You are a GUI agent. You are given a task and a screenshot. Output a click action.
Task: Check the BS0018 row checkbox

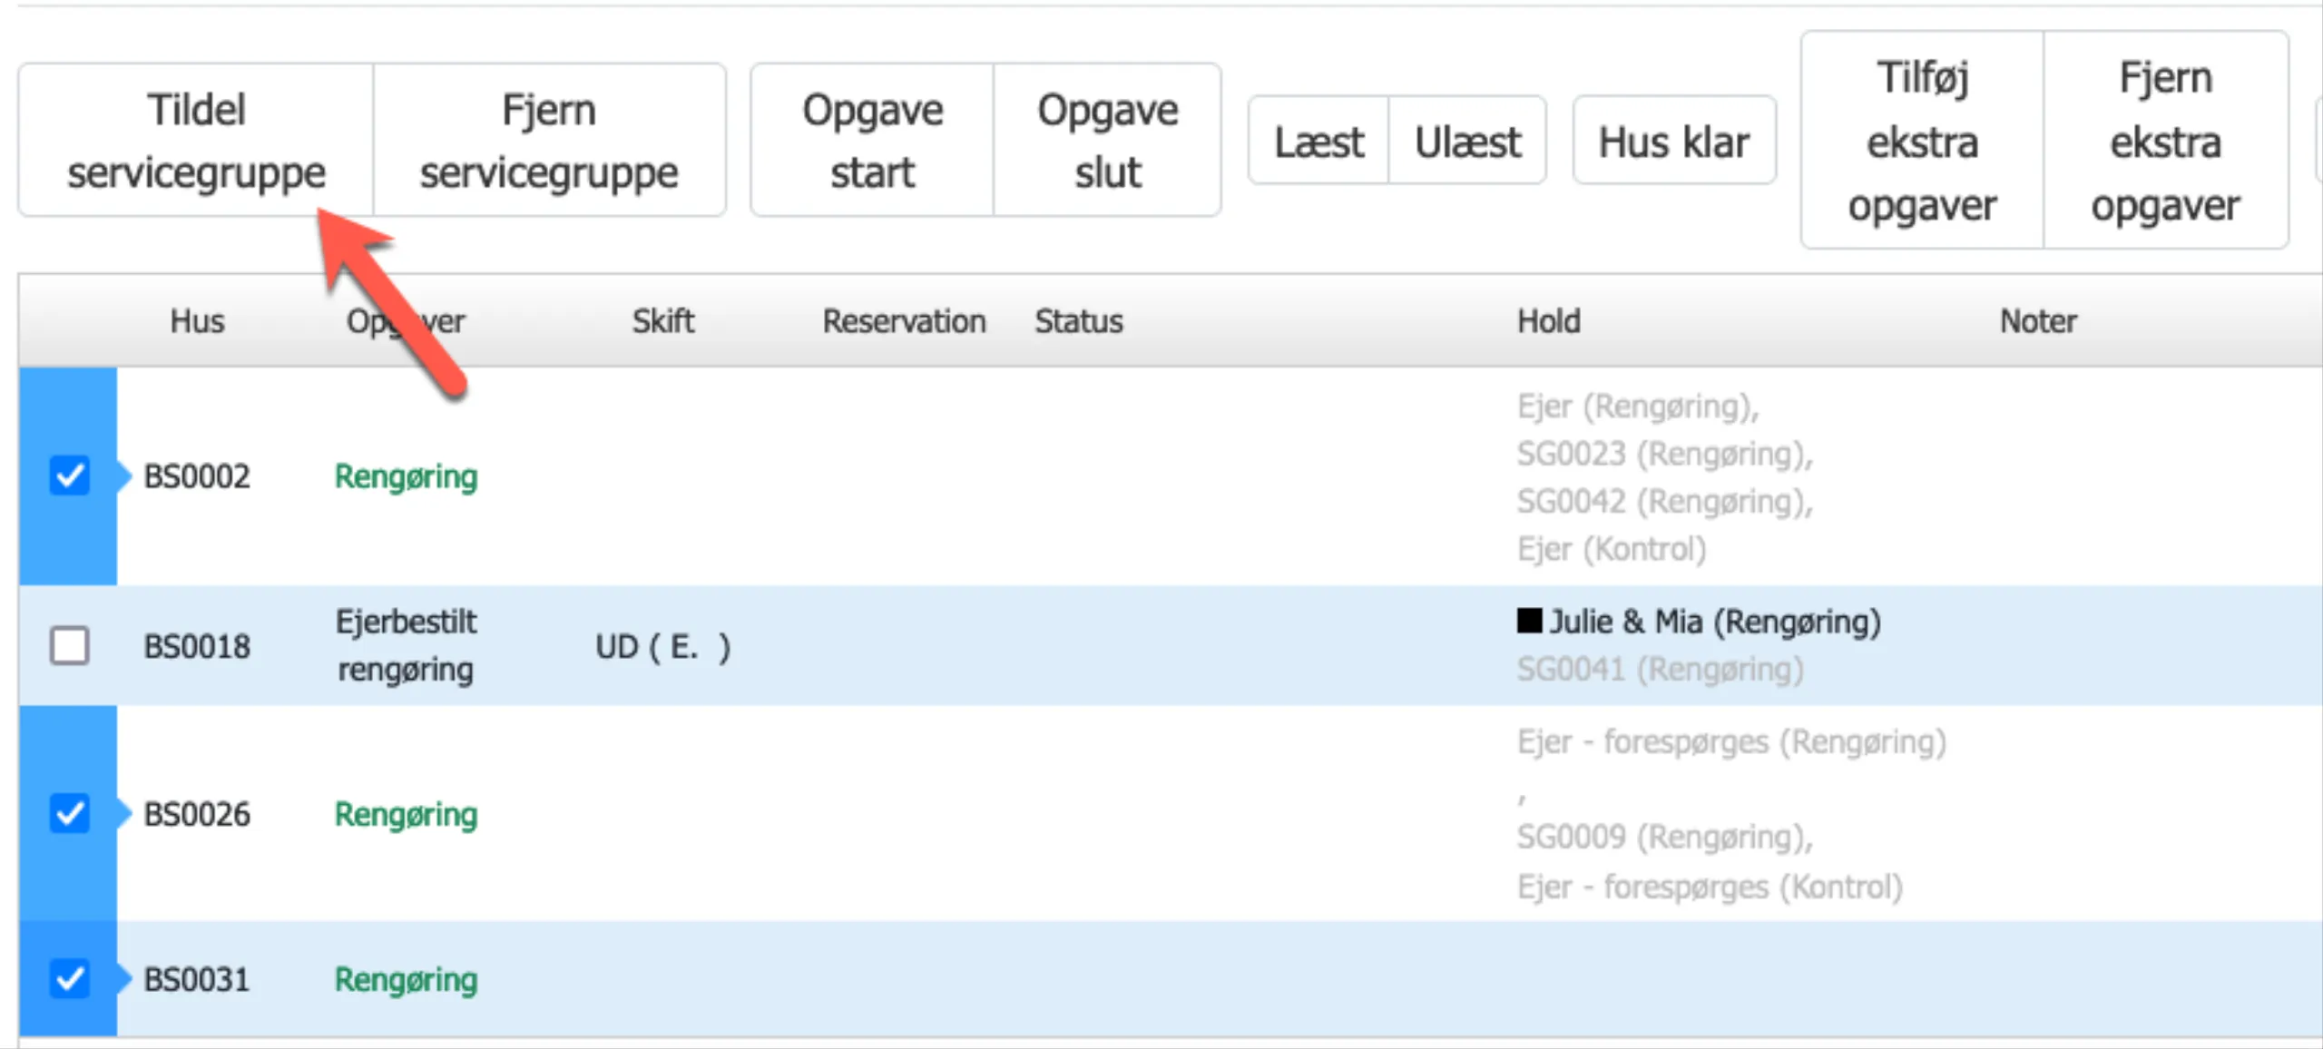(70, 646)
